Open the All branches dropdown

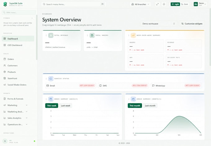pos(140,4)
